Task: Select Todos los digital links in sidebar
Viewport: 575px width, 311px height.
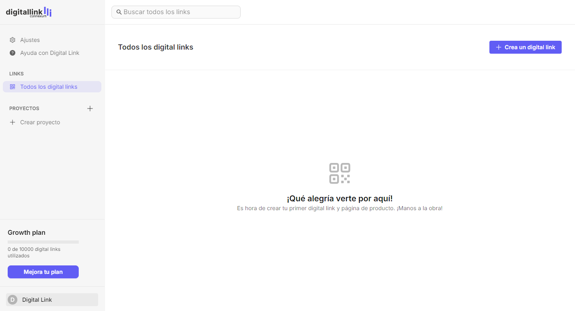Action: (52, 87)
